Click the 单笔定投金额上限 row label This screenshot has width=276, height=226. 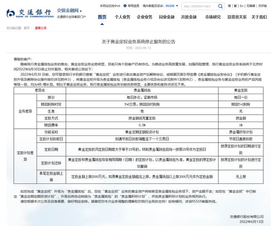(51, 177)
